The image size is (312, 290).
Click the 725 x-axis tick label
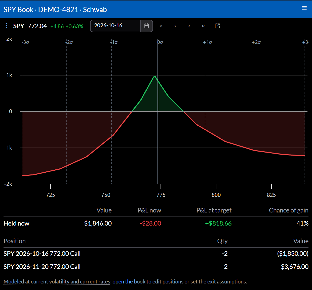[x=51, y=195]
